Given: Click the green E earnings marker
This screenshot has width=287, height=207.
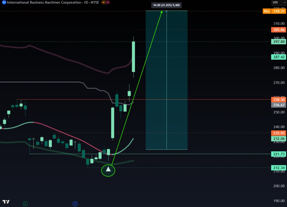Looking at the screenshot, I should 25,204.
